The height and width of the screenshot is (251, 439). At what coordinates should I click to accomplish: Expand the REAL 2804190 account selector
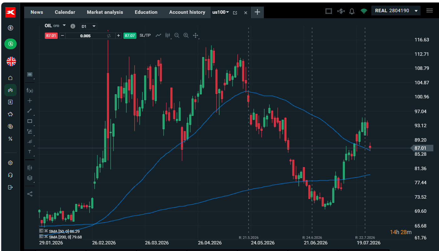tap(396, 11)
